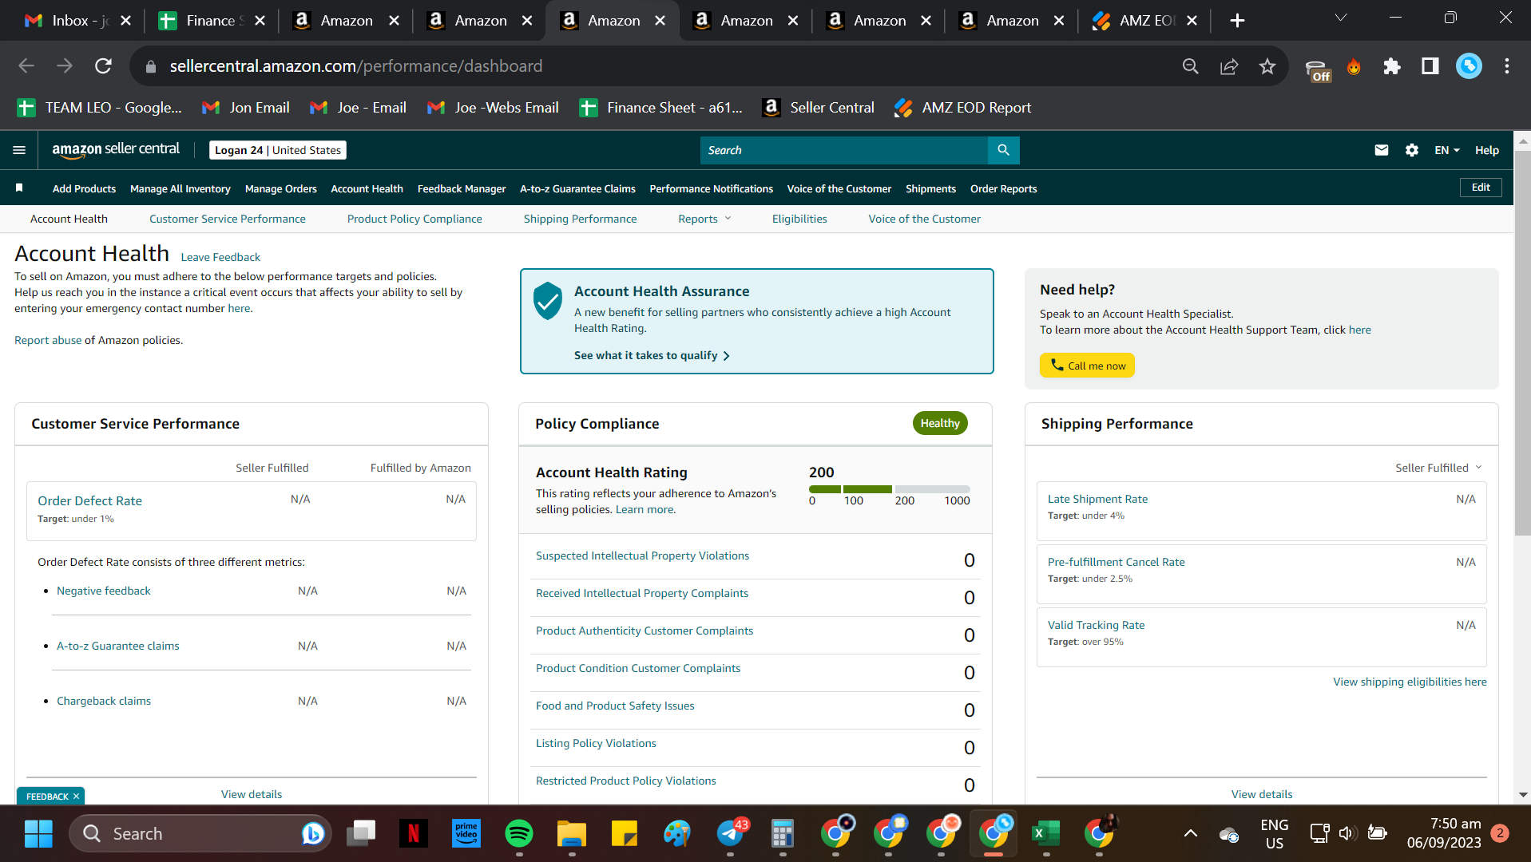Open a new browser tab

pyautogui.click(x=1237, y=21)
